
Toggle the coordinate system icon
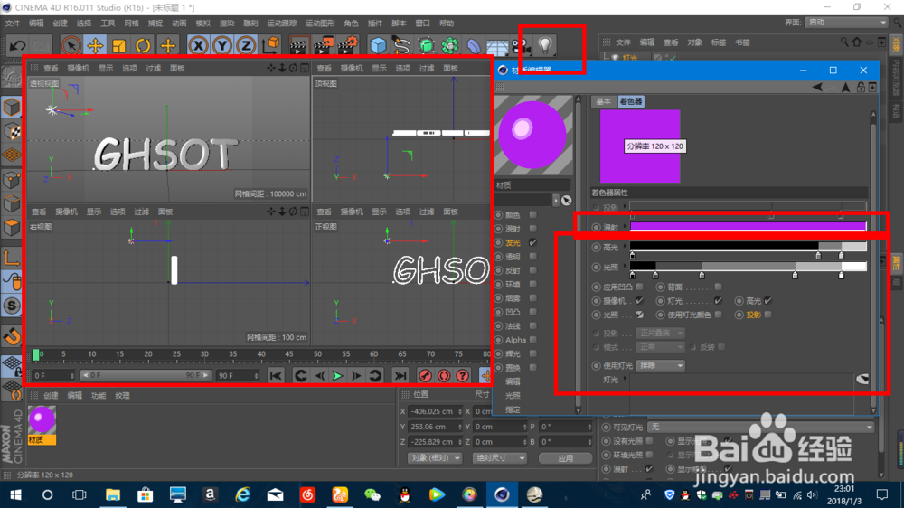click(270, 45)
